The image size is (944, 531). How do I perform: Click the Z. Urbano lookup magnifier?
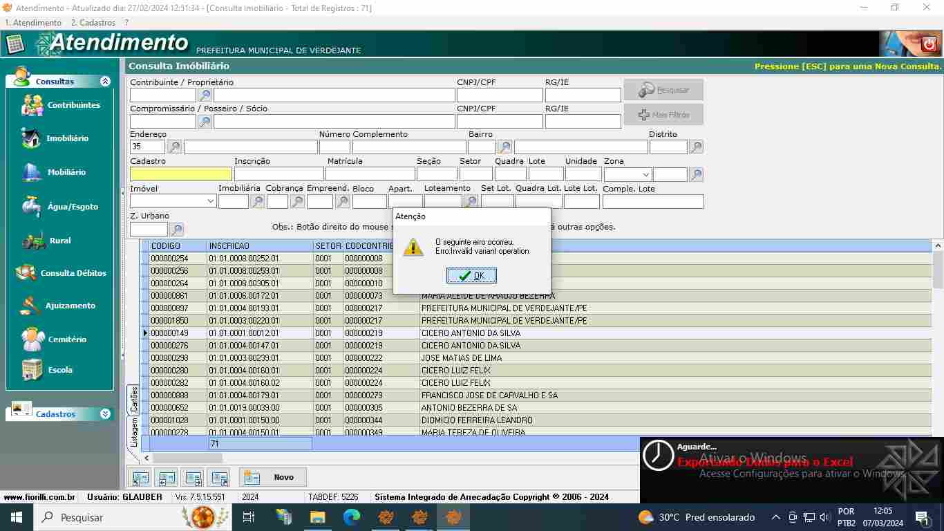click(176, 230)
